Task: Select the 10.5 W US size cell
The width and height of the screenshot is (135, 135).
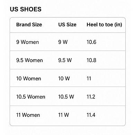Action: click(66, 97)
